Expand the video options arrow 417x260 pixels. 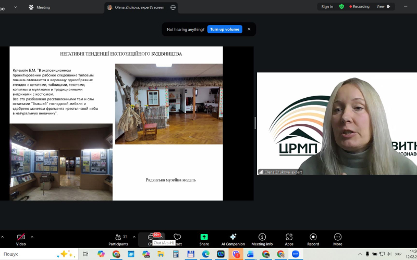32,236
